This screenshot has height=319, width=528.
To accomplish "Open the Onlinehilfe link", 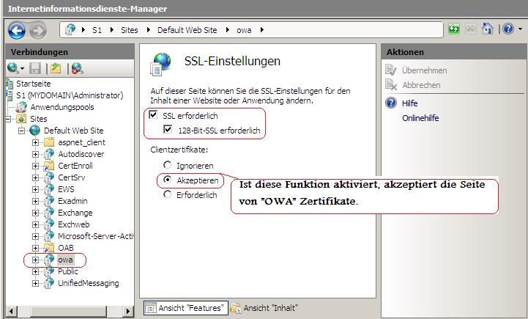I will (420, 118).
